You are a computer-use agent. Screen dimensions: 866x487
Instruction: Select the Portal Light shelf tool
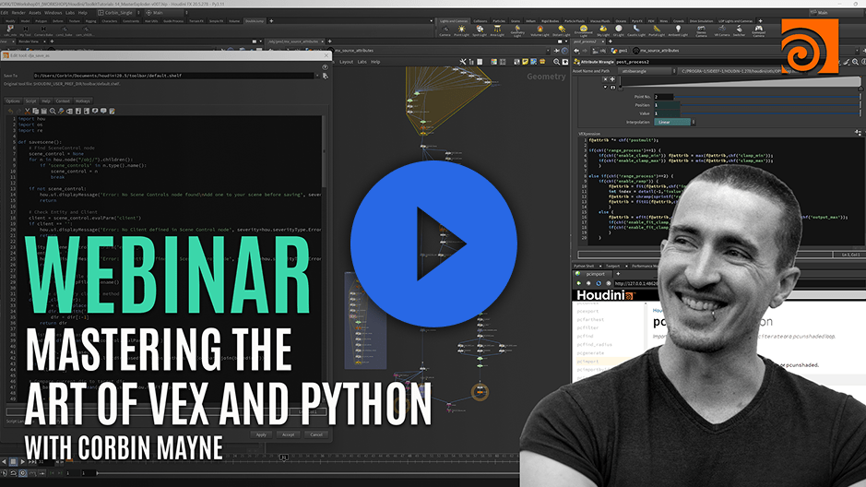[657, 31]
